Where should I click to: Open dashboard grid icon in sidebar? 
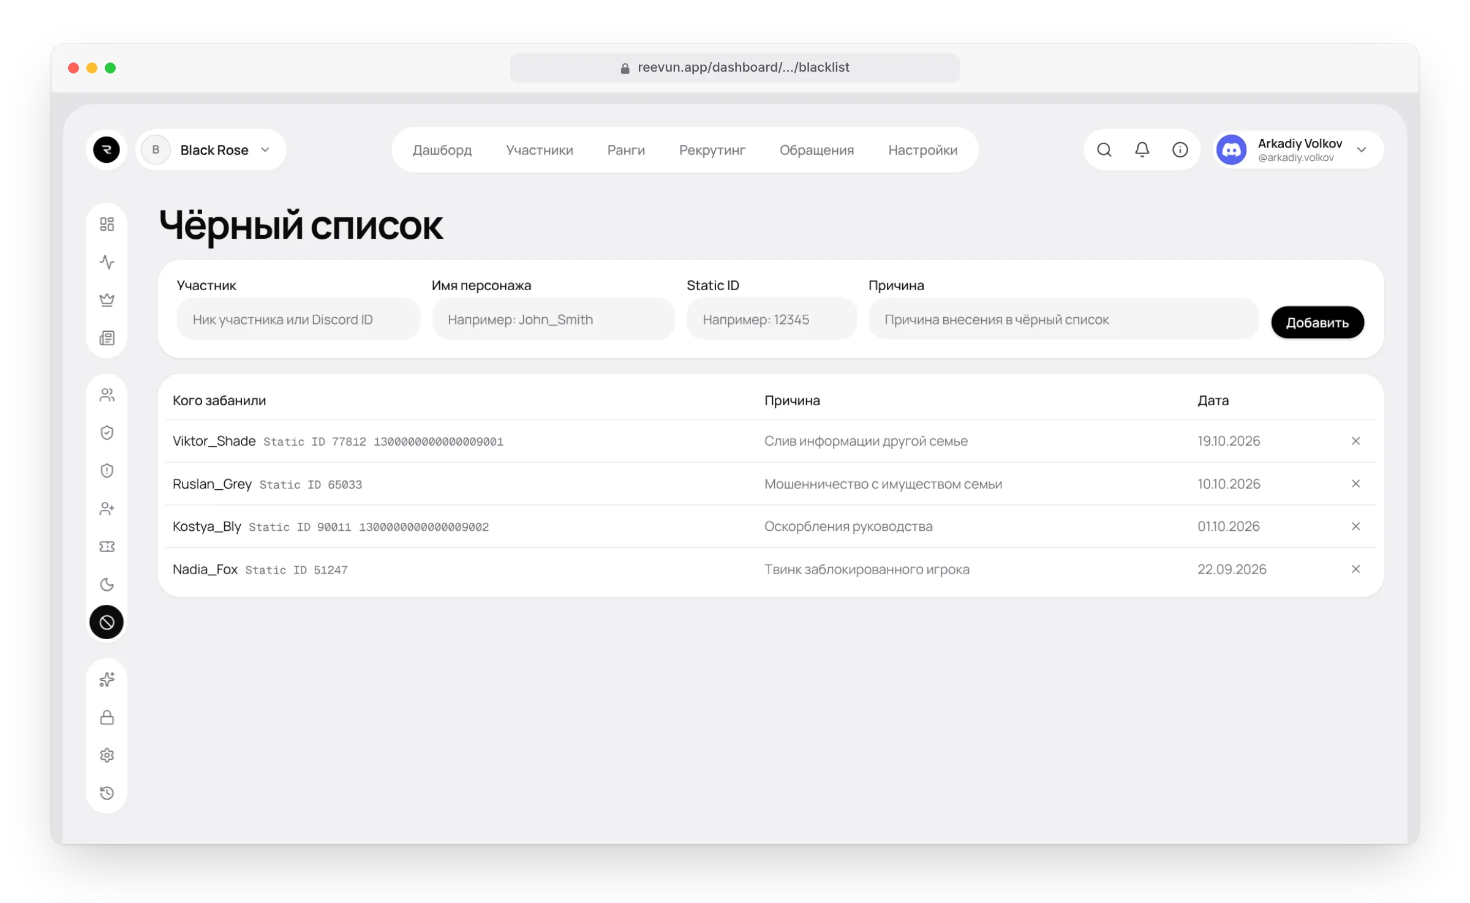pos(107,224)
